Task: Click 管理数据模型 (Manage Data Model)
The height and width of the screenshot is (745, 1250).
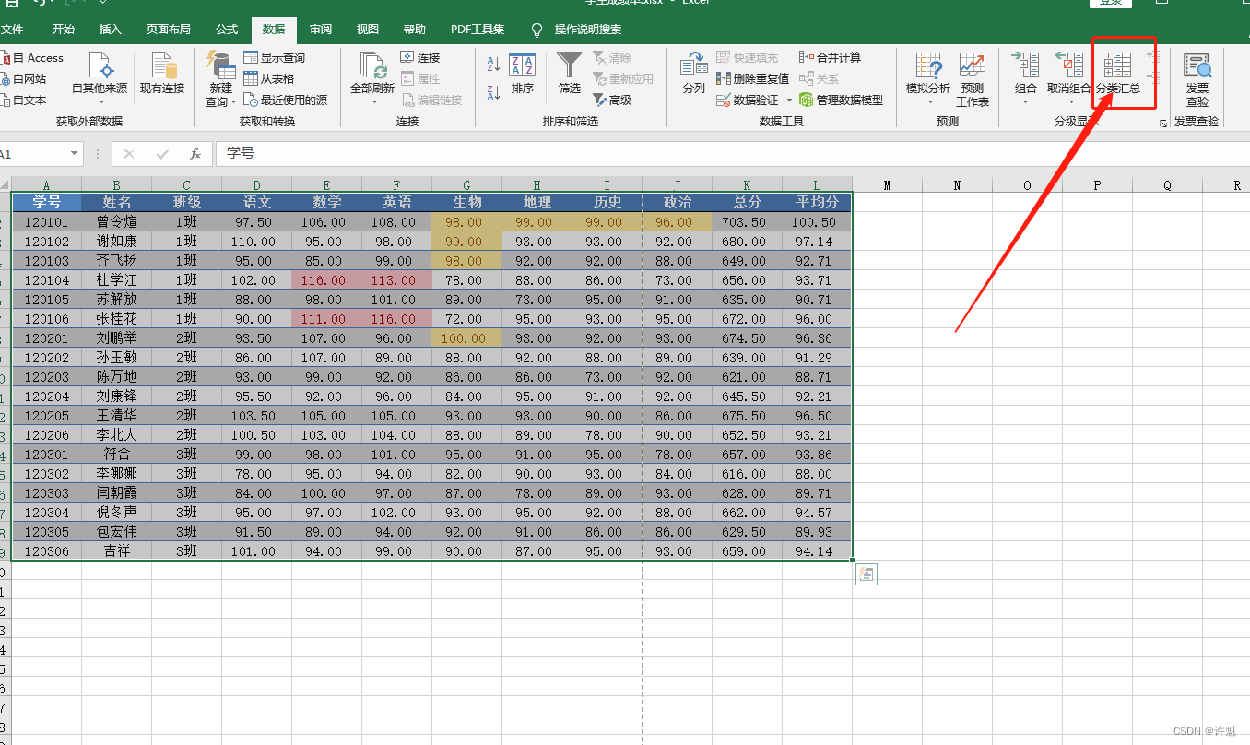Action: click(x=841, y=100)
